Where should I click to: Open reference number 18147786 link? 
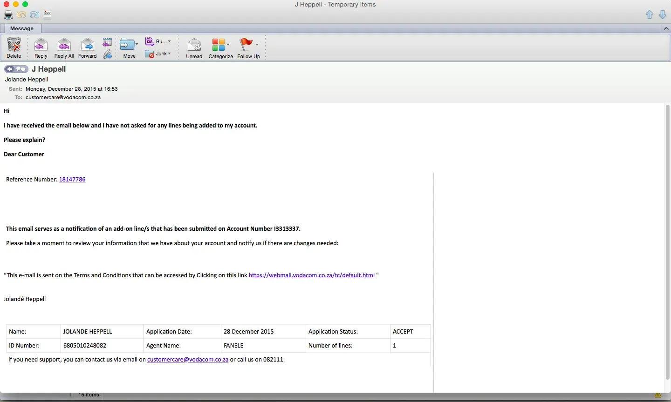[x=72, y=180]
